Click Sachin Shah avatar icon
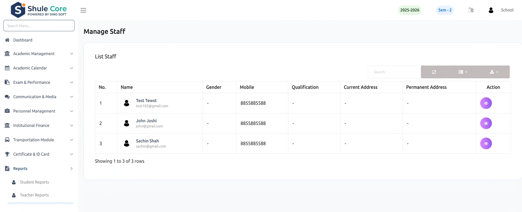 coord(126,143)
